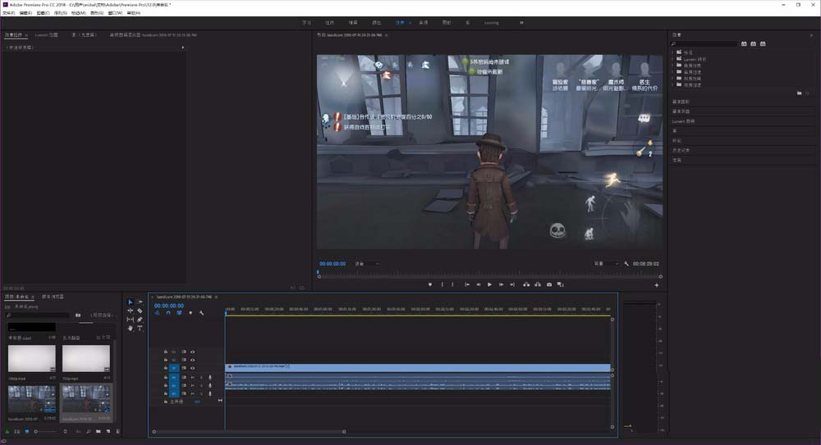Click the Mark In button in Program Monitor
The height and width of the screenshot is (445, 821).
tap(442, 284)
